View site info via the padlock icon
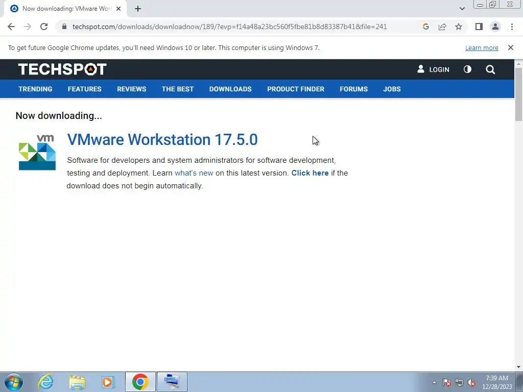Viewport: 523px width, 392px height. (64, 27)
